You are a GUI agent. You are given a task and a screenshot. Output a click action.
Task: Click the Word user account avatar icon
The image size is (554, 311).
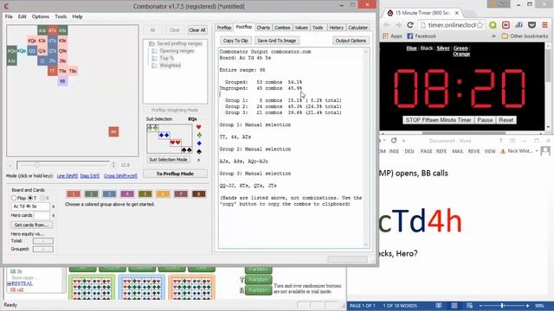click(545, 151)
